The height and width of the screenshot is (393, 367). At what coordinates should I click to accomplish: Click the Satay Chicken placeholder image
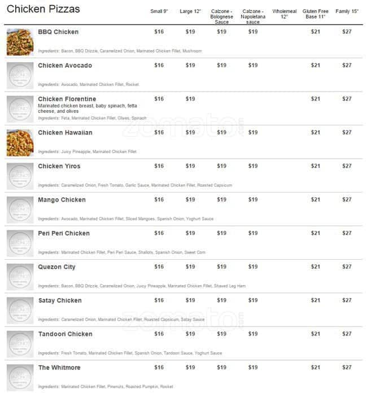point(20,310)
